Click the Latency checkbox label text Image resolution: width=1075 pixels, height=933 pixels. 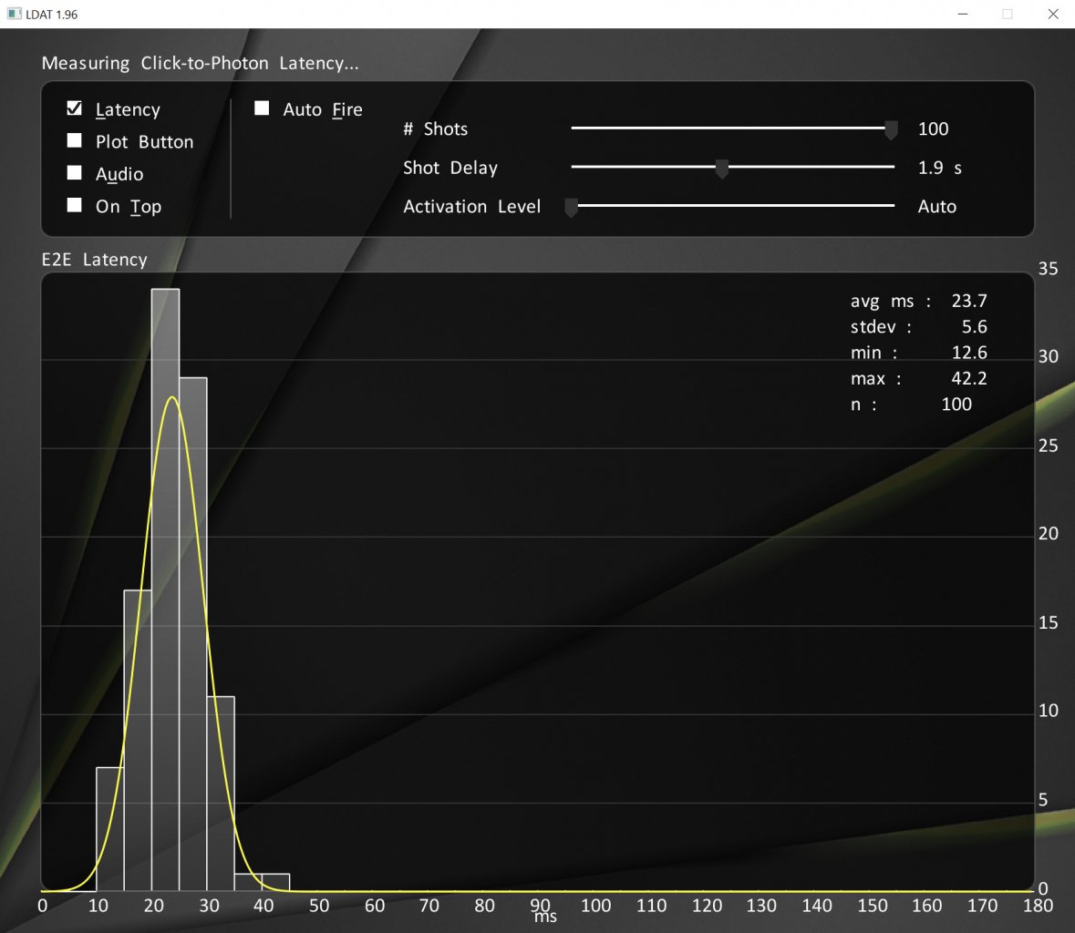(129, 109)
